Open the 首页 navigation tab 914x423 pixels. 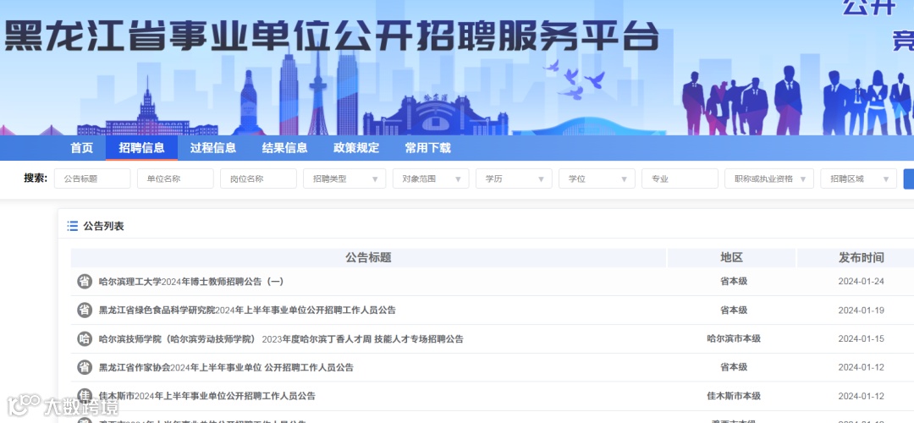click(81, 148)
